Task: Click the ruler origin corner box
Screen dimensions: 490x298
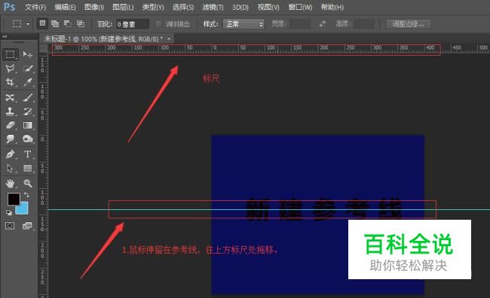Action: coord(43,49)
